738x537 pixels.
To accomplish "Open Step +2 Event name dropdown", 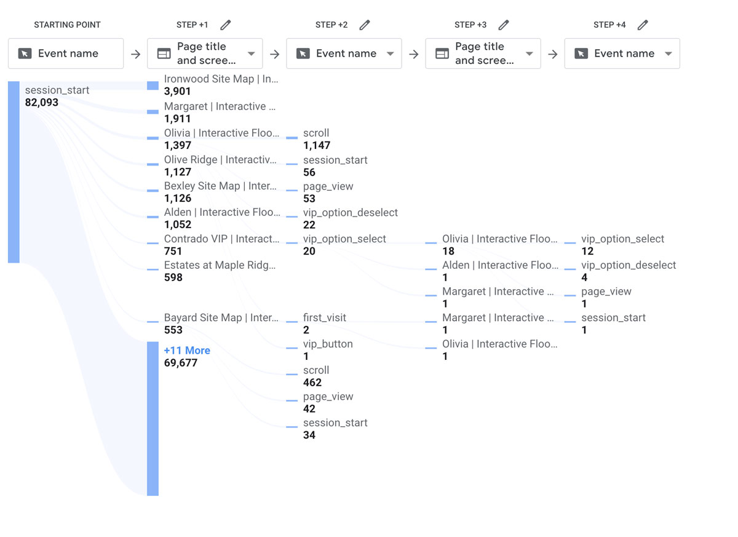I will pyautogui.click(x=344, y=54).
